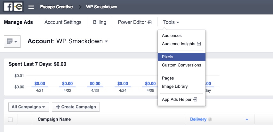Click the App Ads Helper external-link icon
This screenshot has width=273, height=132.
coord(195,100)
